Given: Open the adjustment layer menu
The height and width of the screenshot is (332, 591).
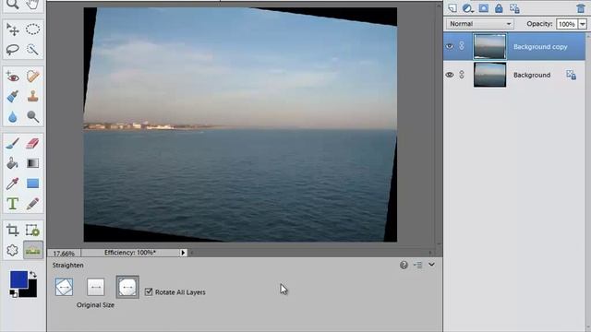Looking at the screenshot, I should coord(468,8).
